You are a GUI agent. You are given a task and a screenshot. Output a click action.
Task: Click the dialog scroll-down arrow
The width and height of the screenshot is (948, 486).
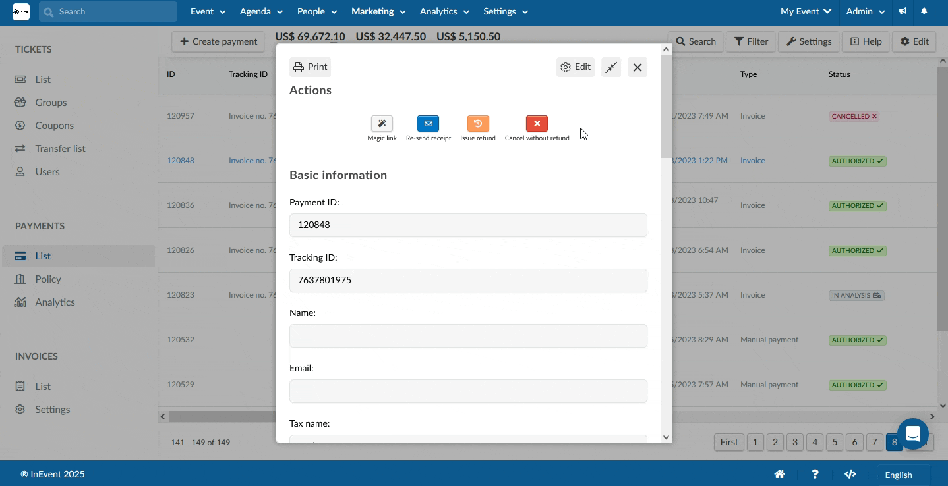(x=666, y=437)
